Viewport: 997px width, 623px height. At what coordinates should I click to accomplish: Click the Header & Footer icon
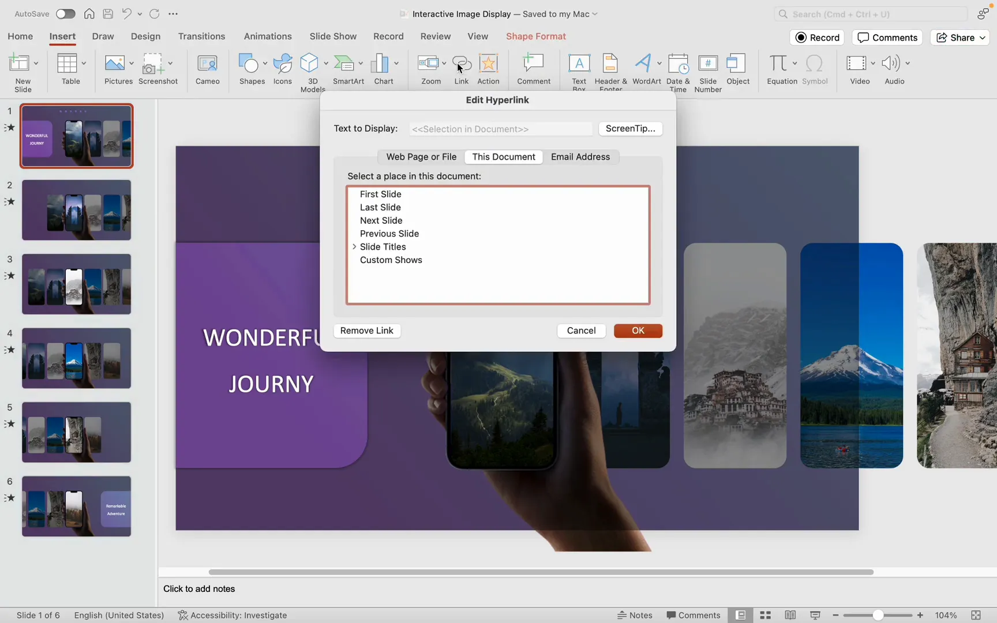coord(610,63)
